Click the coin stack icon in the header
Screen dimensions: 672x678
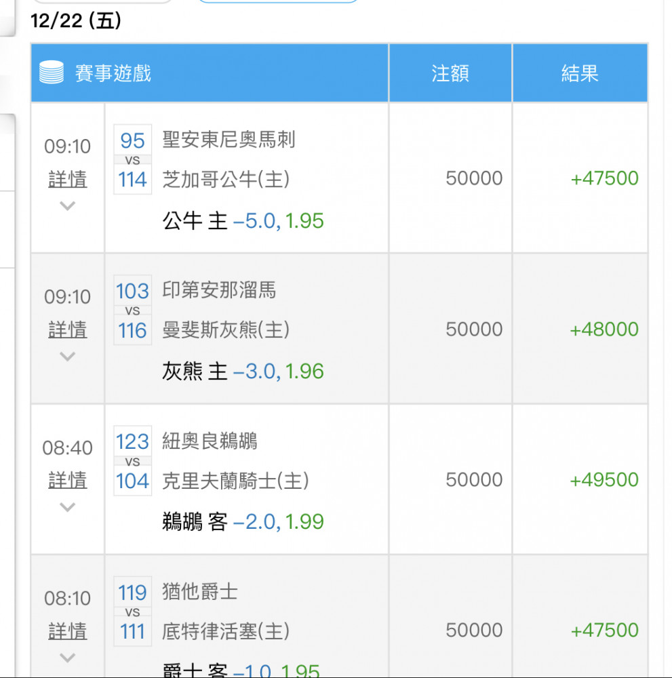(52, 73)
